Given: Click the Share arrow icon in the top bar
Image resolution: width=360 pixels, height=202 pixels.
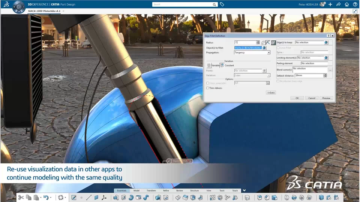Looking at the screenshot, I should coord(338,4).
